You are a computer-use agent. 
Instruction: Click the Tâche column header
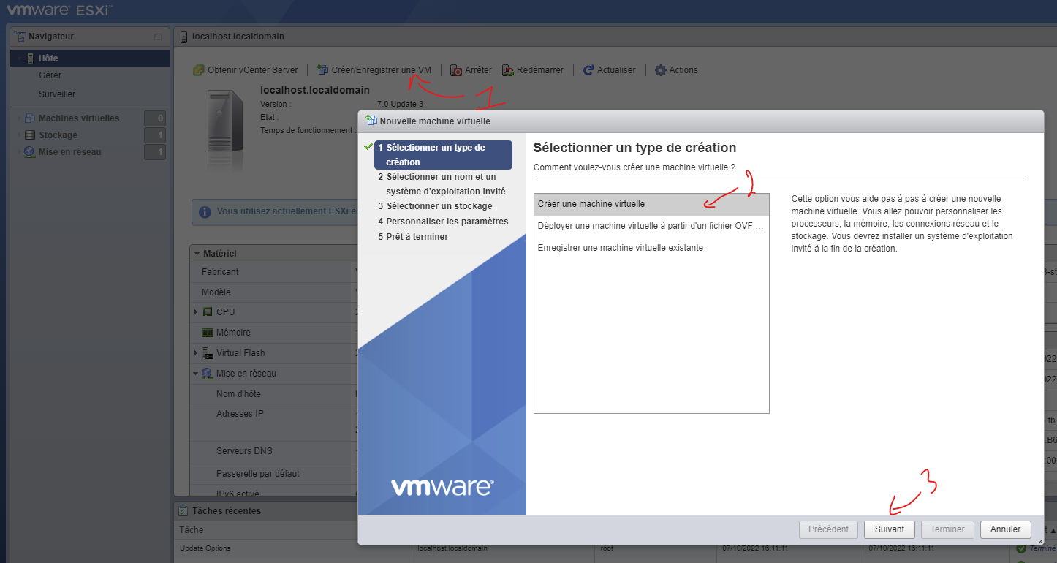pyautogui.click(x=192, y=529)
